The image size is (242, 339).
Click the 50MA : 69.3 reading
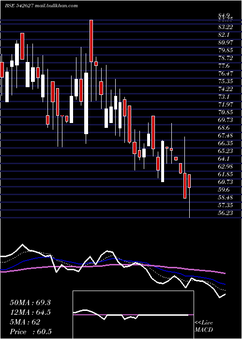pos(30,303)
